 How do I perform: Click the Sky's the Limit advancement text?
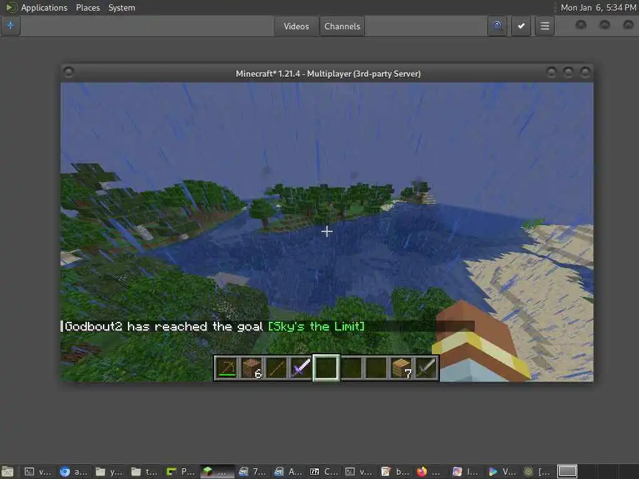point(316,326)
